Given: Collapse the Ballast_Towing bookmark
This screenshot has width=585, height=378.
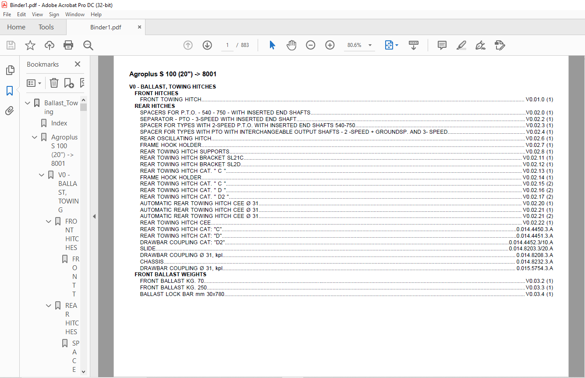Looking at the screenshot, I should 28,103.
